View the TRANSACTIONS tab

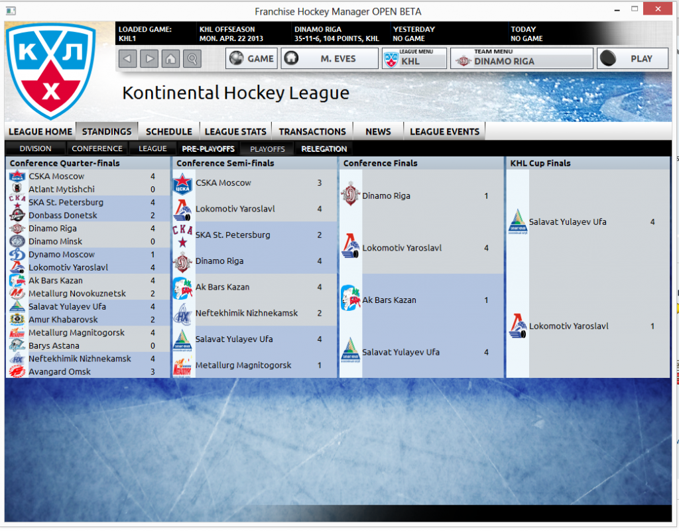click(x=312, y=131)
